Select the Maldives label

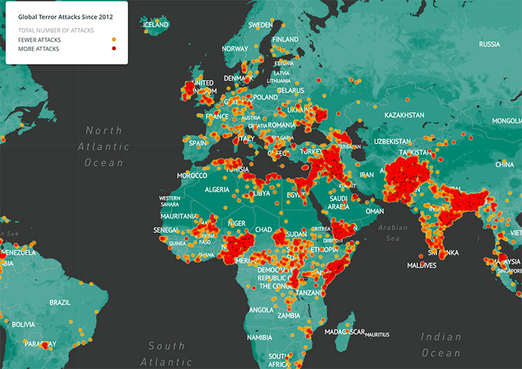(x=422, y=266)
